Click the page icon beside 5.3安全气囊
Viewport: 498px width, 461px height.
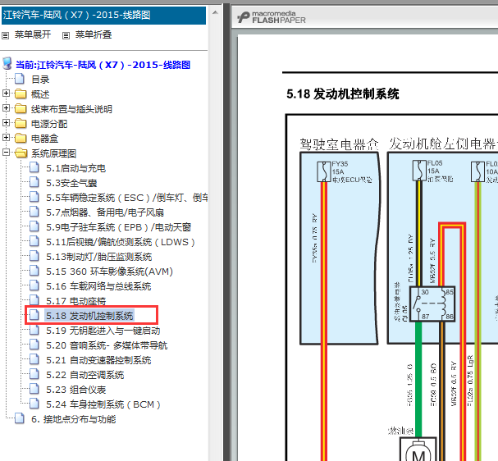34,182
